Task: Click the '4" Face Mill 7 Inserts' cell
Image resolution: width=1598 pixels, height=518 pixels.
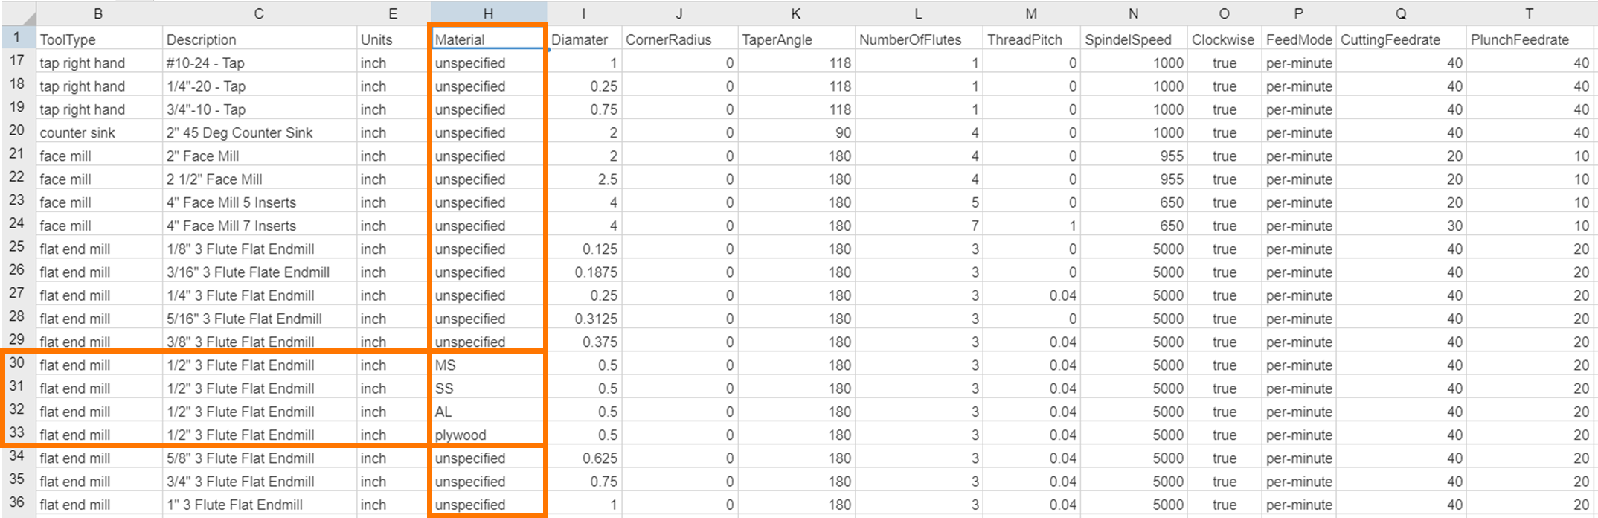Action: point(258,226)
